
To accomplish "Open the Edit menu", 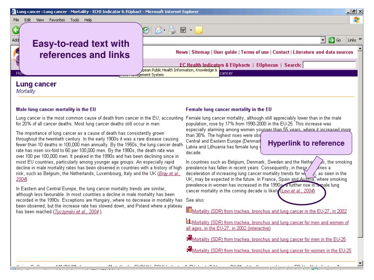I will [27, 20].
